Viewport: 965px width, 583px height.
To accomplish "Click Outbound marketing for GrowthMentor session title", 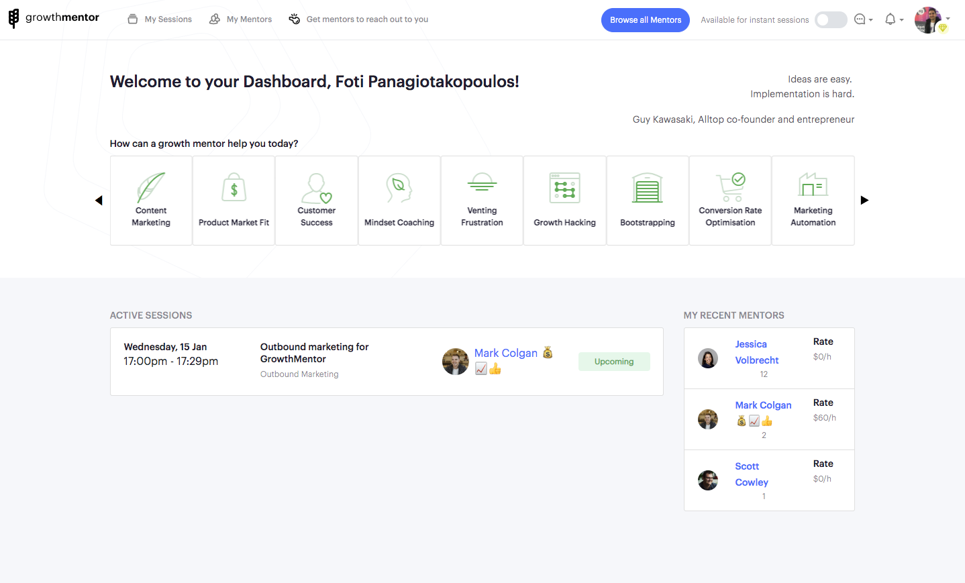I will point(315,353).
